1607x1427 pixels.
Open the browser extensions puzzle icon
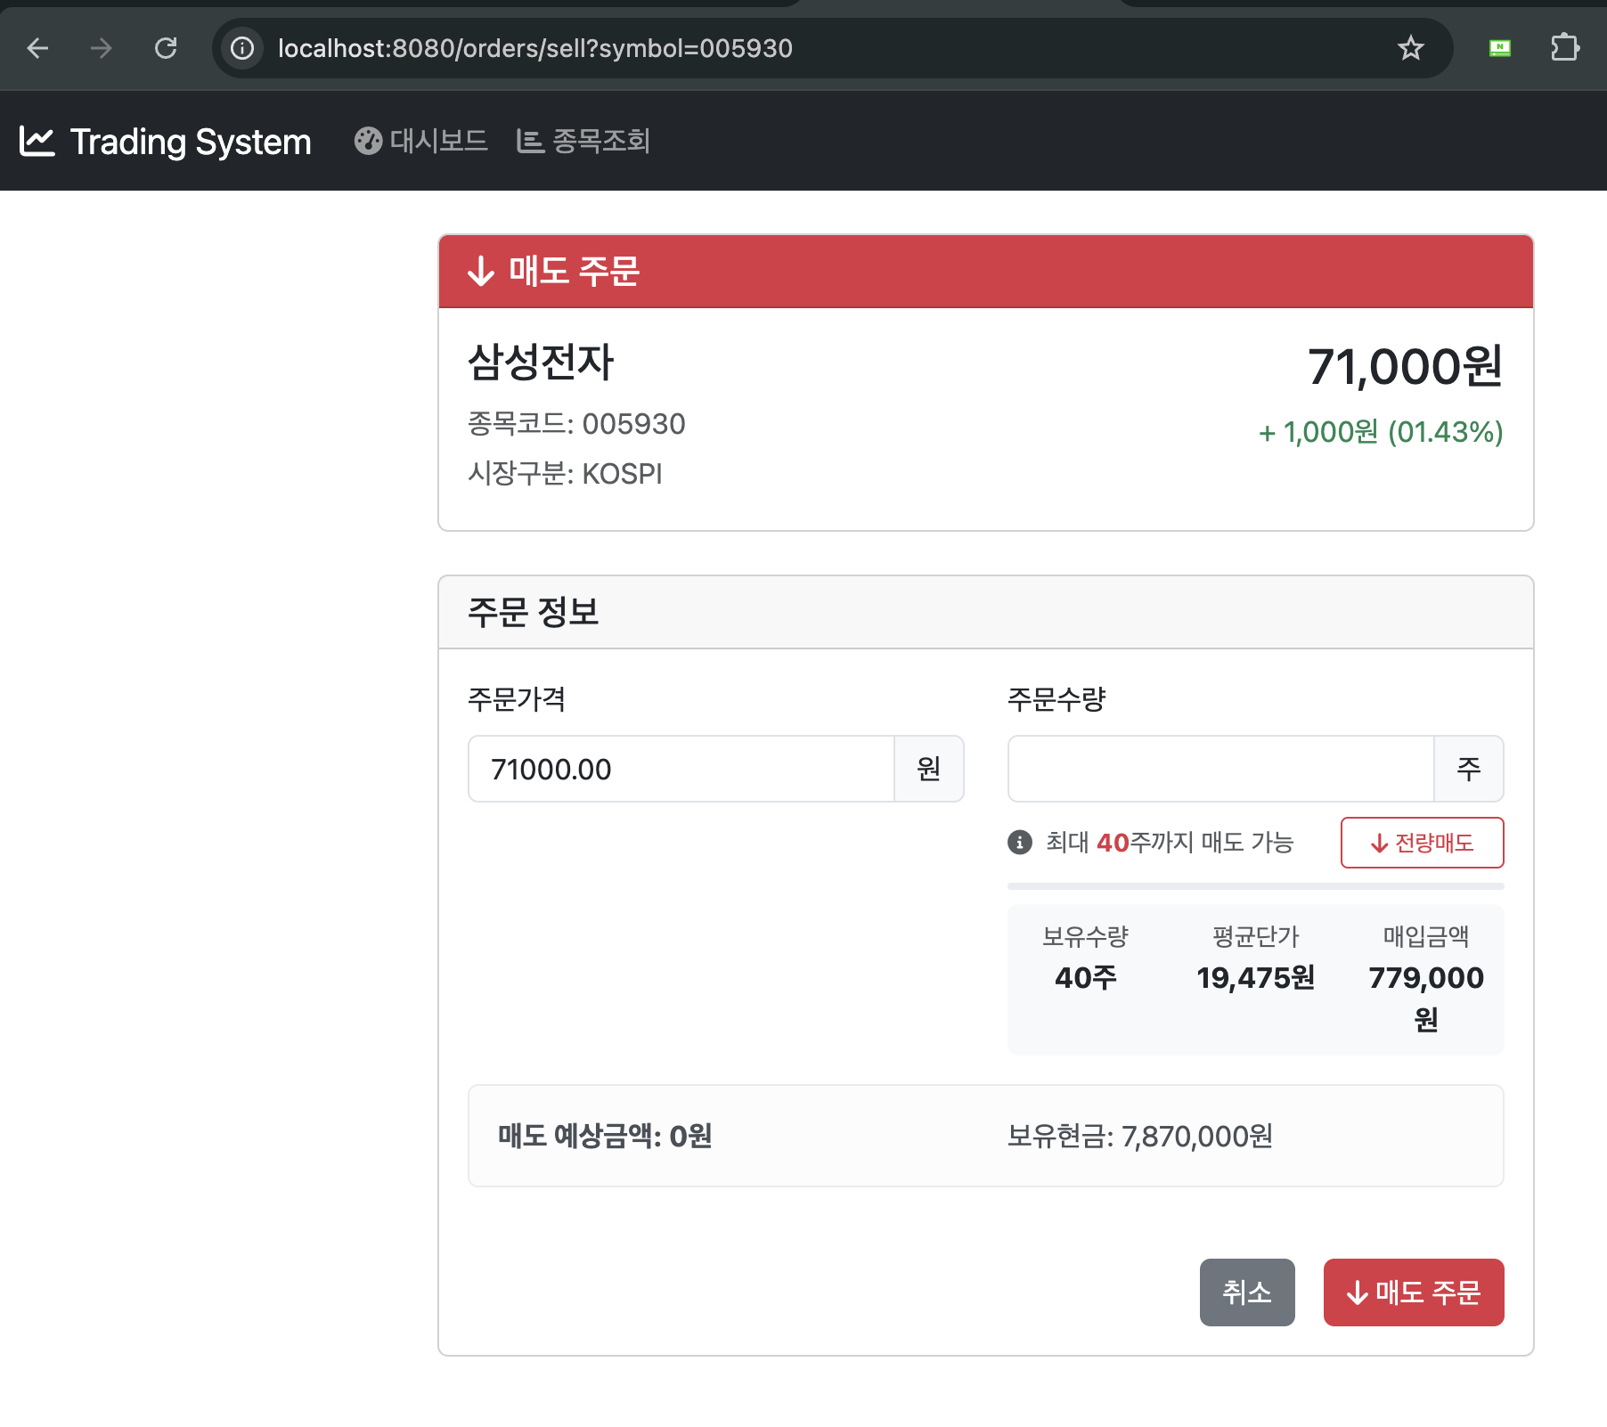pyautogui.click(x=1565, y=49)
